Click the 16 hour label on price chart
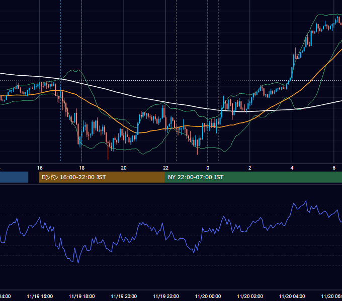The height and width of the screenshot is (301, 342). tap(40, 168)
